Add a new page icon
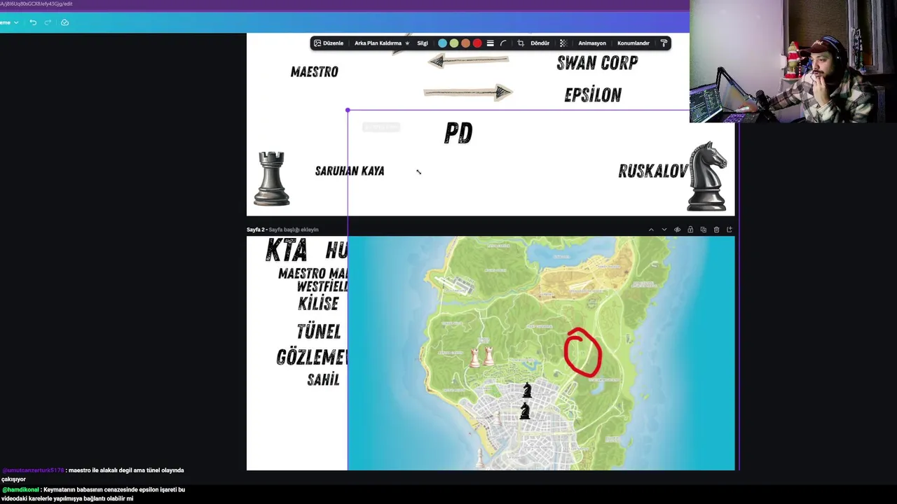897x504 pixels. pyautogui.click(x=730, y=230)
